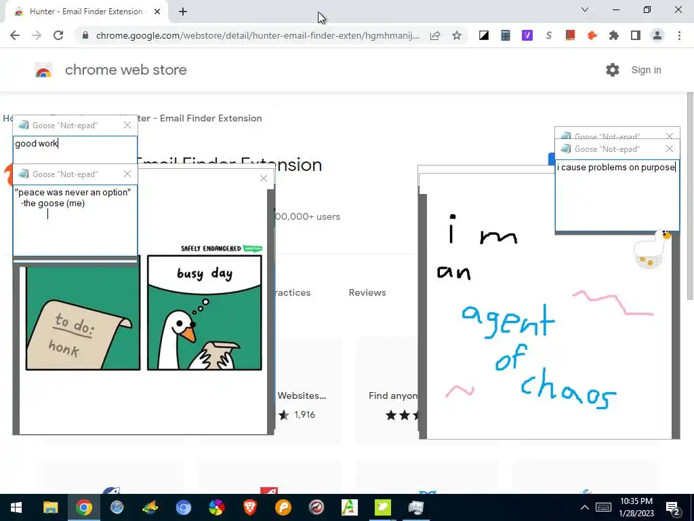Close the 'peace was never an option' Not-epad
The width and height of the screenshot is (694, 521).
coord(127,174)
